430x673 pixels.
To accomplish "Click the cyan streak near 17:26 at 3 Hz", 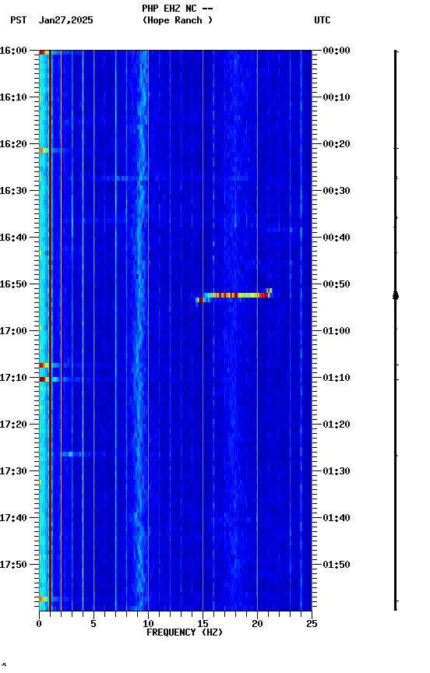I will (x=72, y=453).
